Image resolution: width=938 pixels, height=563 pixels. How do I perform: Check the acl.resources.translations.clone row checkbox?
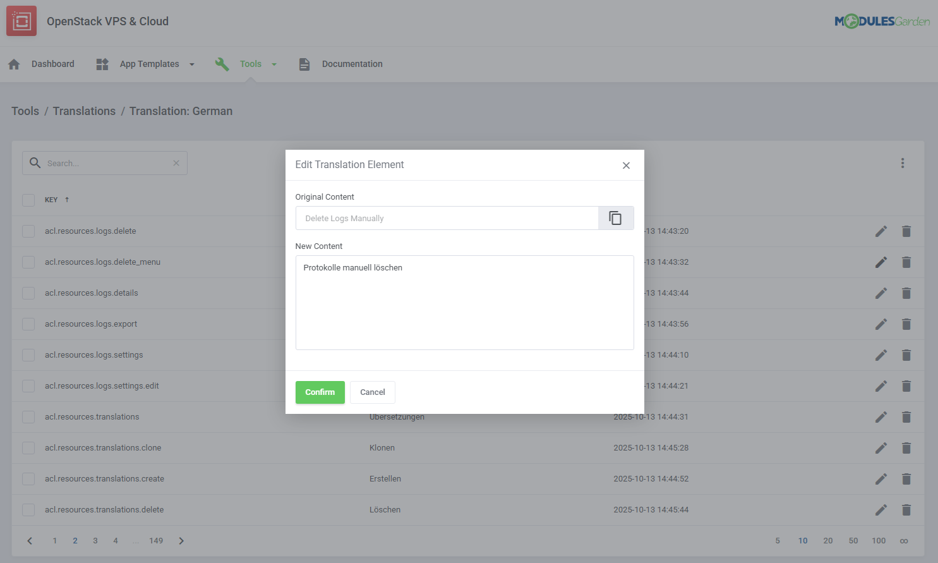[x=28, y=447]
